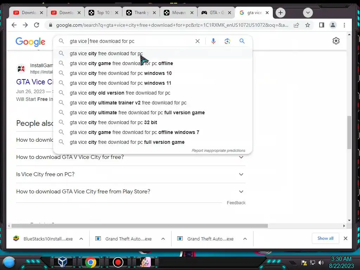Viewport: 360px width, 270px height.
Task: Go to Google home via logo
Action: click(x=30, y=42)
